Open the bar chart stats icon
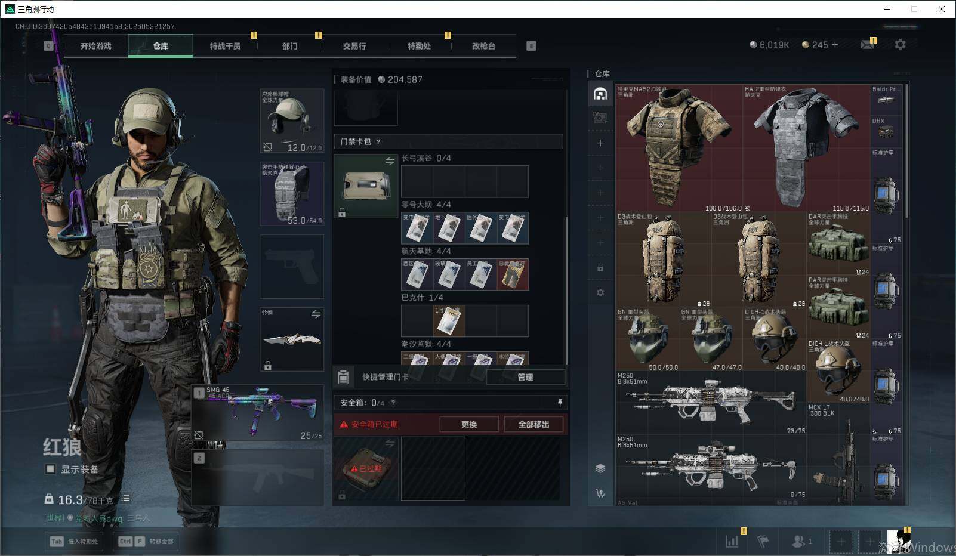956x556 pixels. (732, 541)
